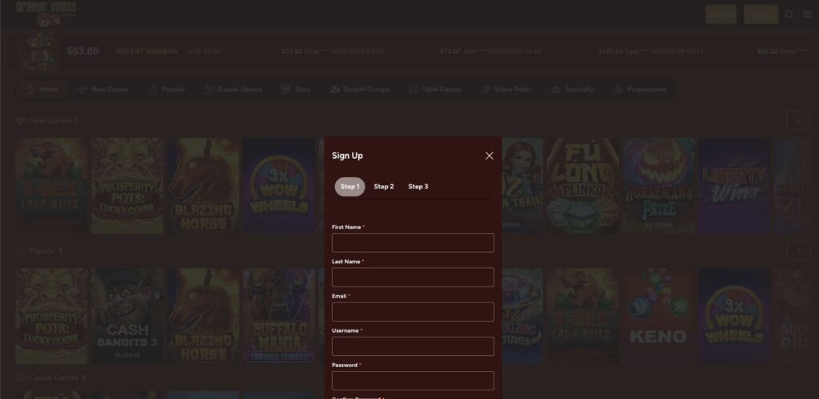Focus the Email input field
The height and width of the screenshot is (399, 819).
[413, 311]
